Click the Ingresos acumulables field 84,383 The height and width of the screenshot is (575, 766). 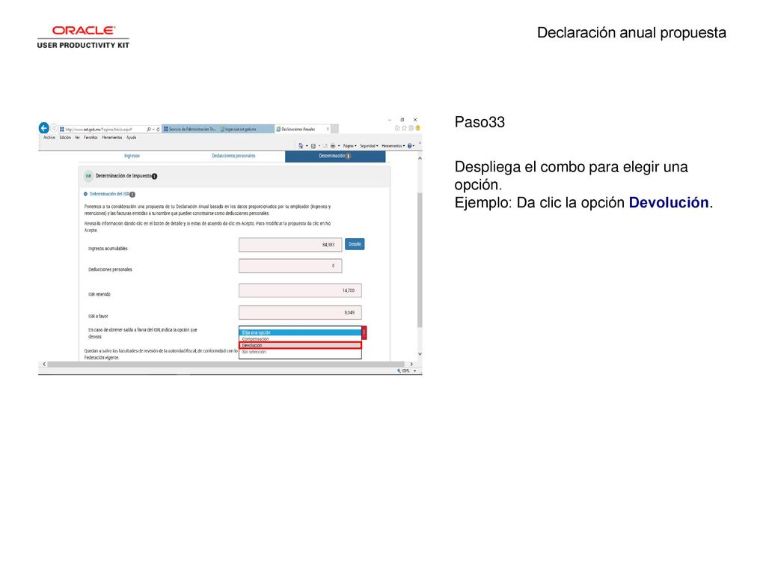point(290,245)
